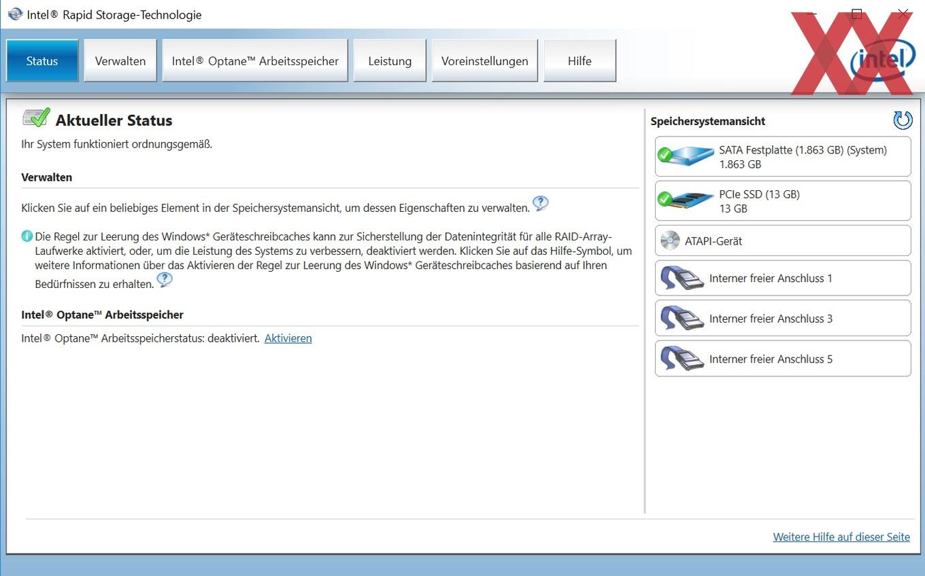Click the app icon in the title bar

15,14
